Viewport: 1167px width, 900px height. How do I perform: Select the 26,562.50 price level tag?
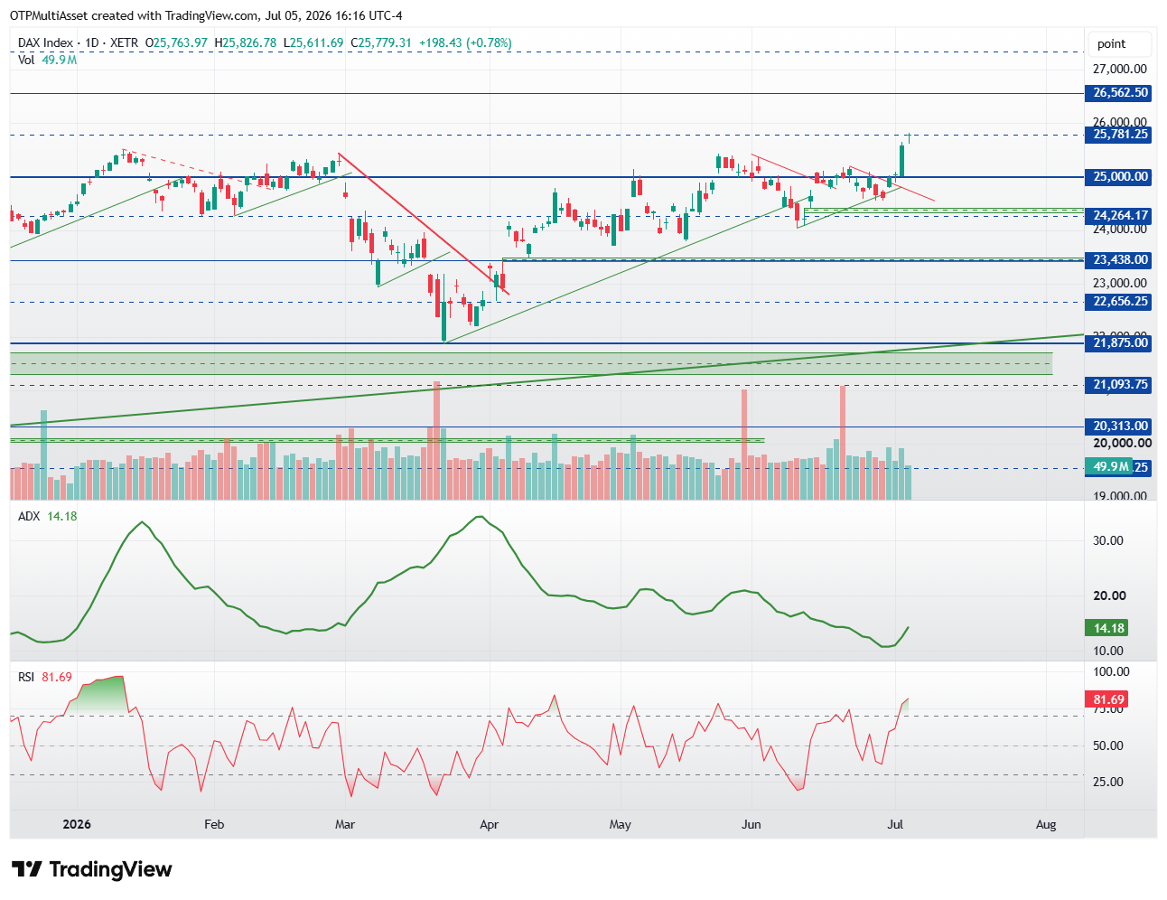tap(1118, 93)
